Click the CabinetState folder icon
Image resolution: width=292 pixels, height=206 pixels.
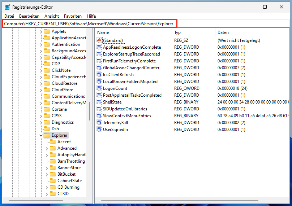click(53, 181)
